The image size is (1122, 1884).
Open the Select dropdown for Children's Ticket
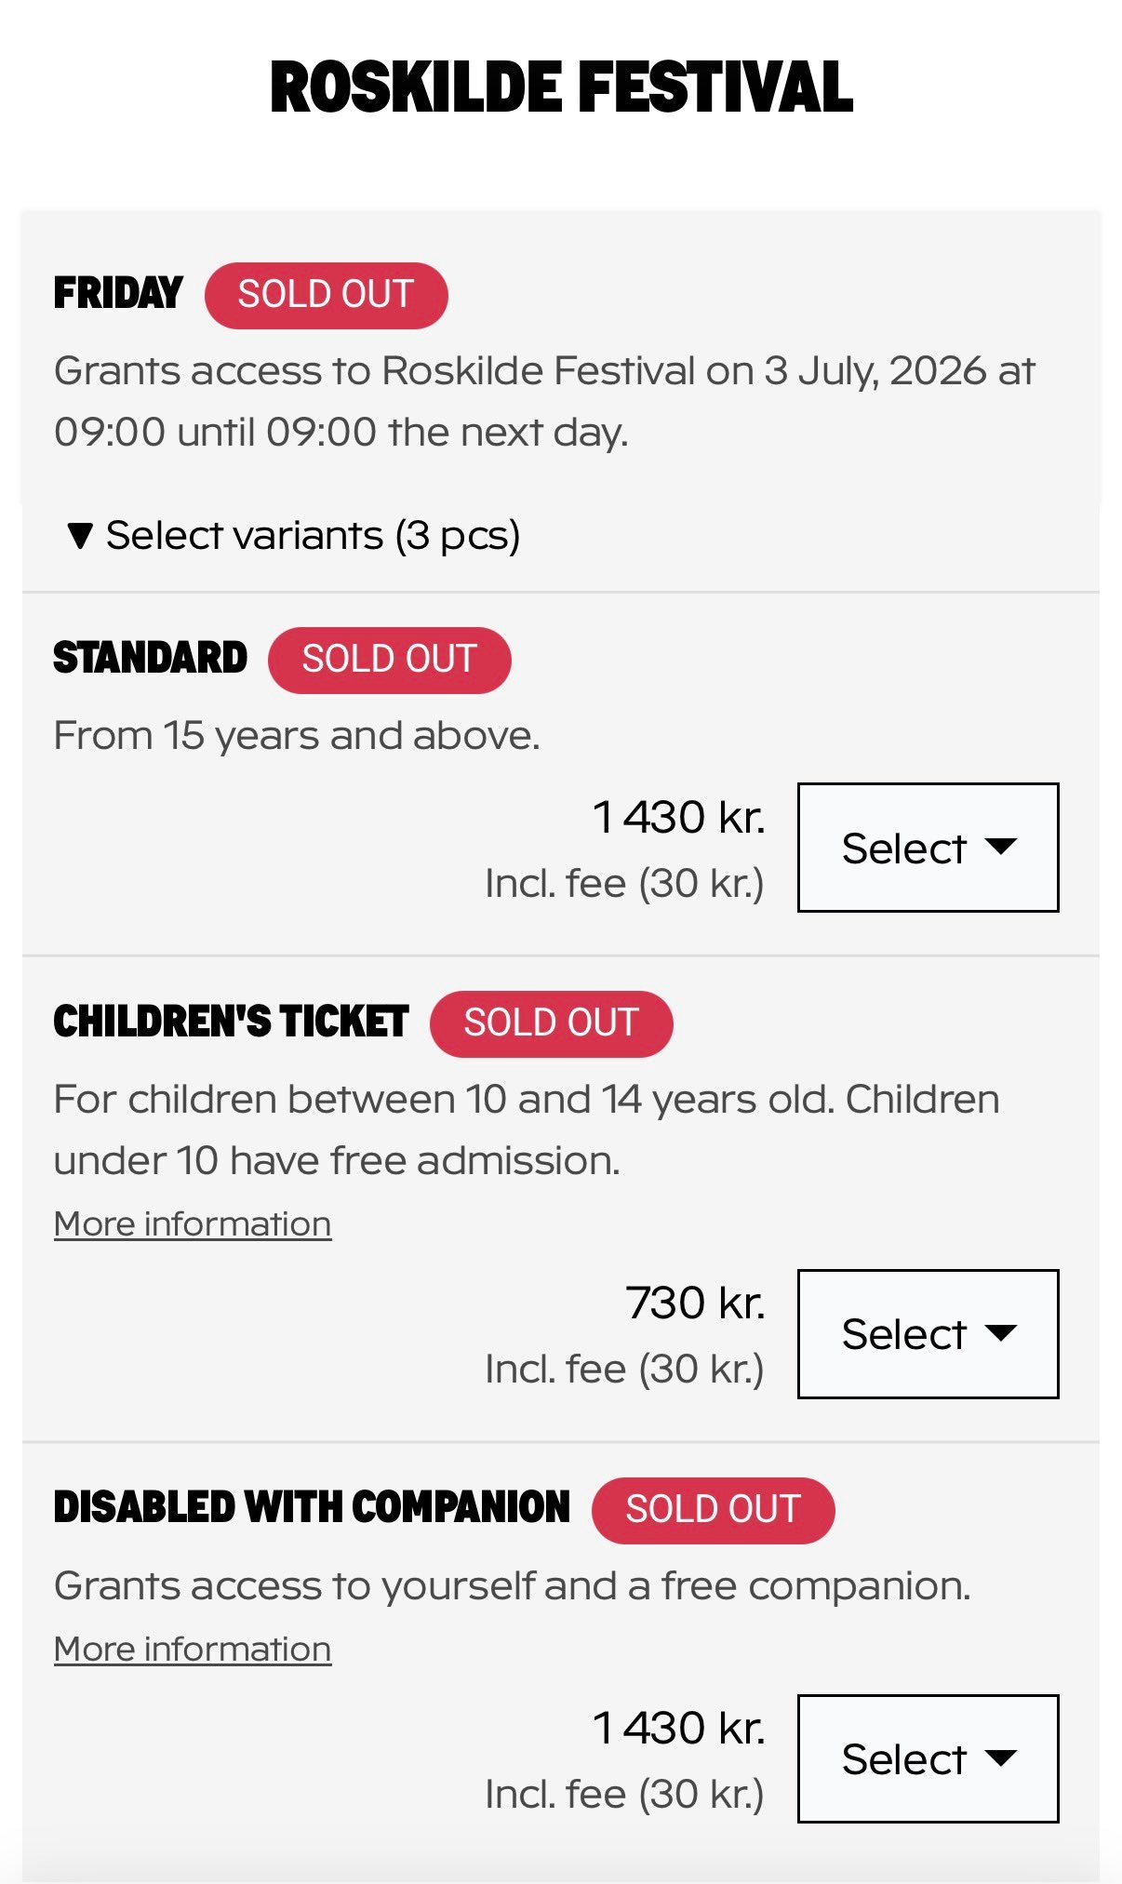point(928,1333)
